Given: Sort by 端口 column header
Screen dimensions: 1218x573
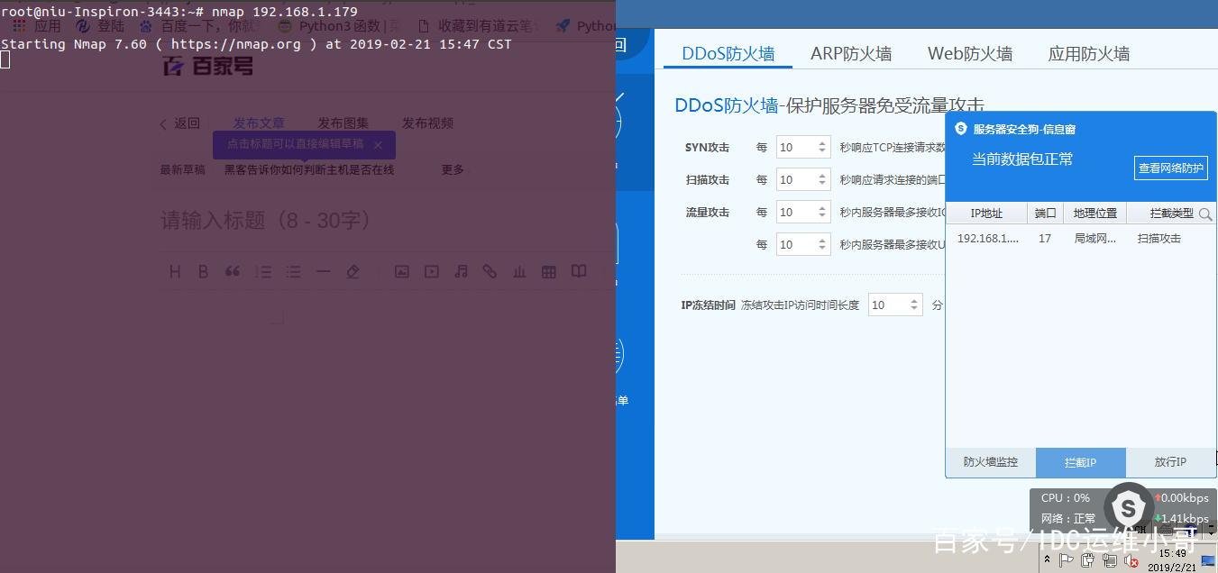Looking at the screenshot, I should (x=1046, y=214).
